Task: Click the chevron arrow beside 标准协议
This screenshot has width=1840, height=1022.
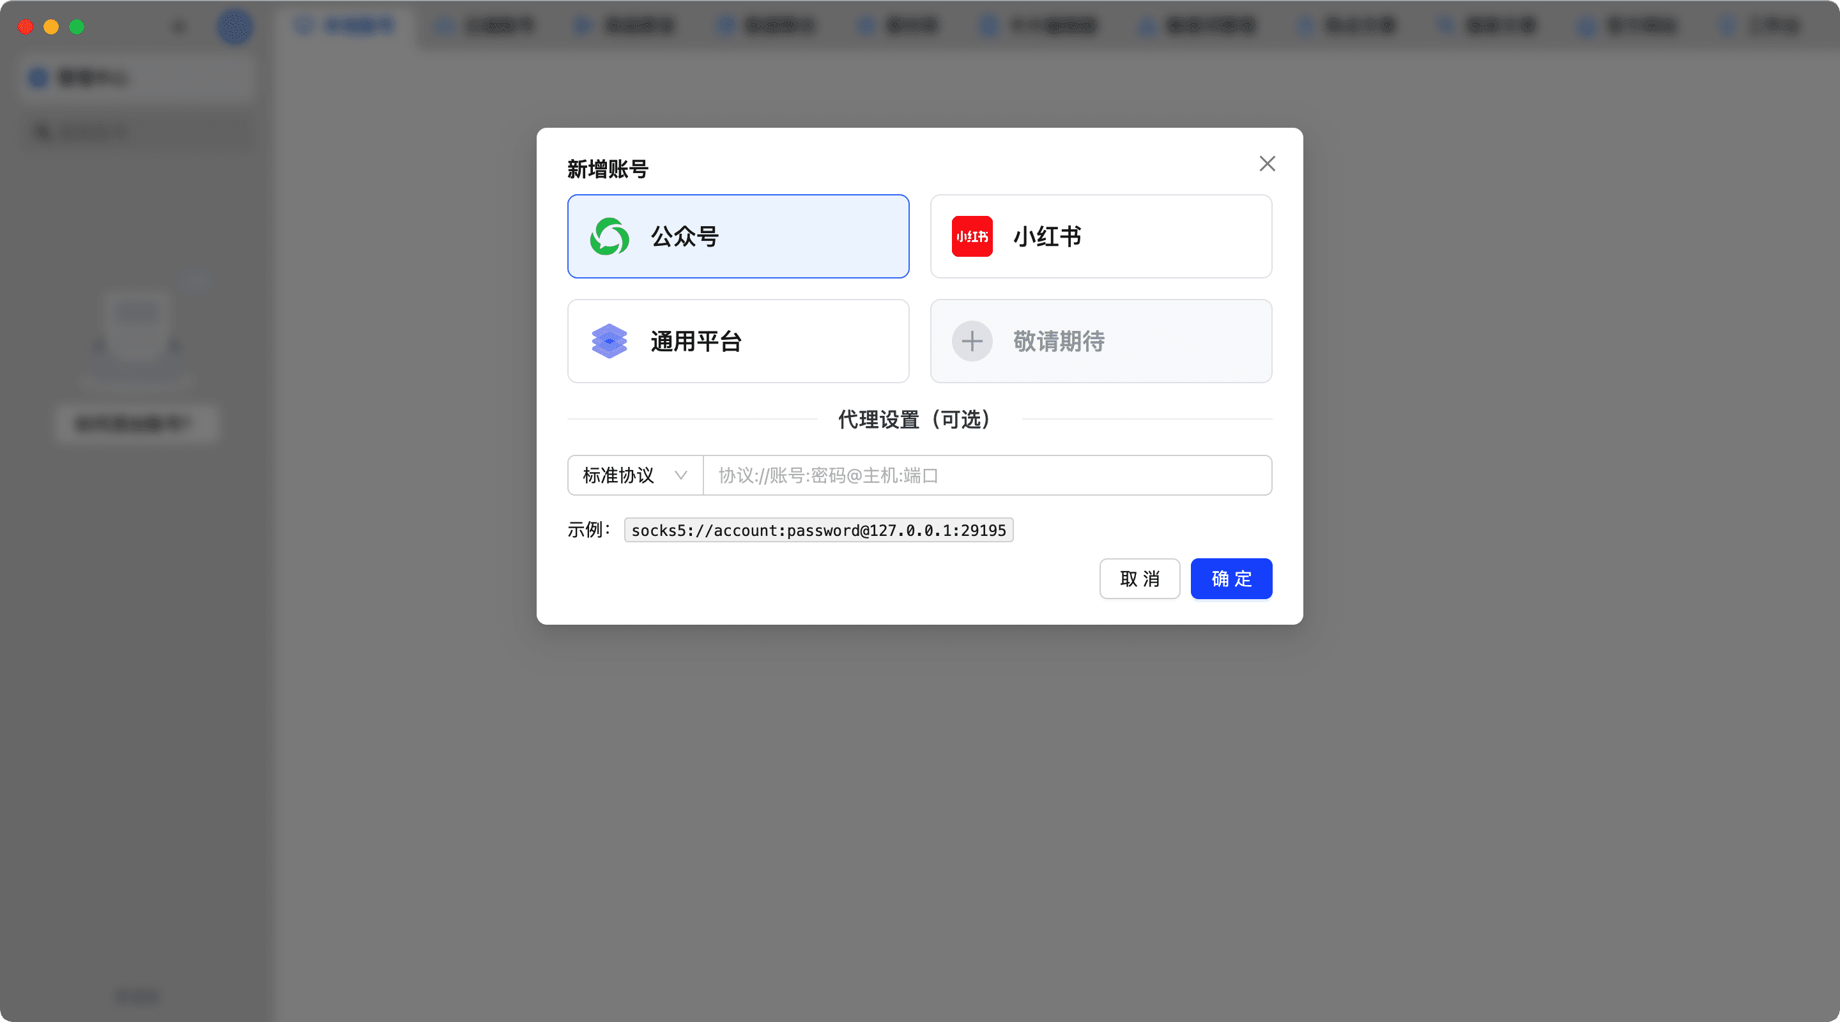Action: (680, 475)
